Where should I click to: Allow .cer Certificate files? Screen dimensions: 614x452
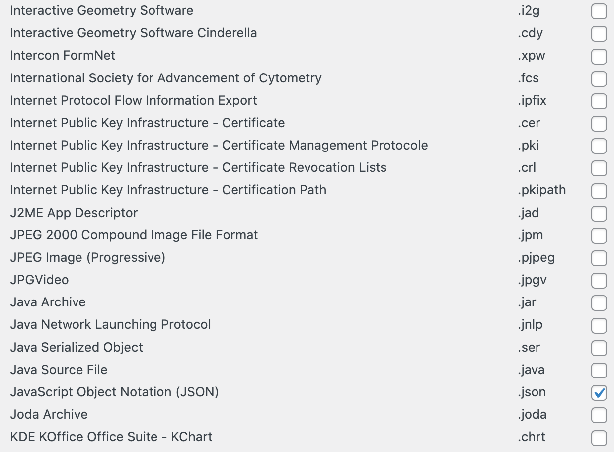[x=599, y=123]
